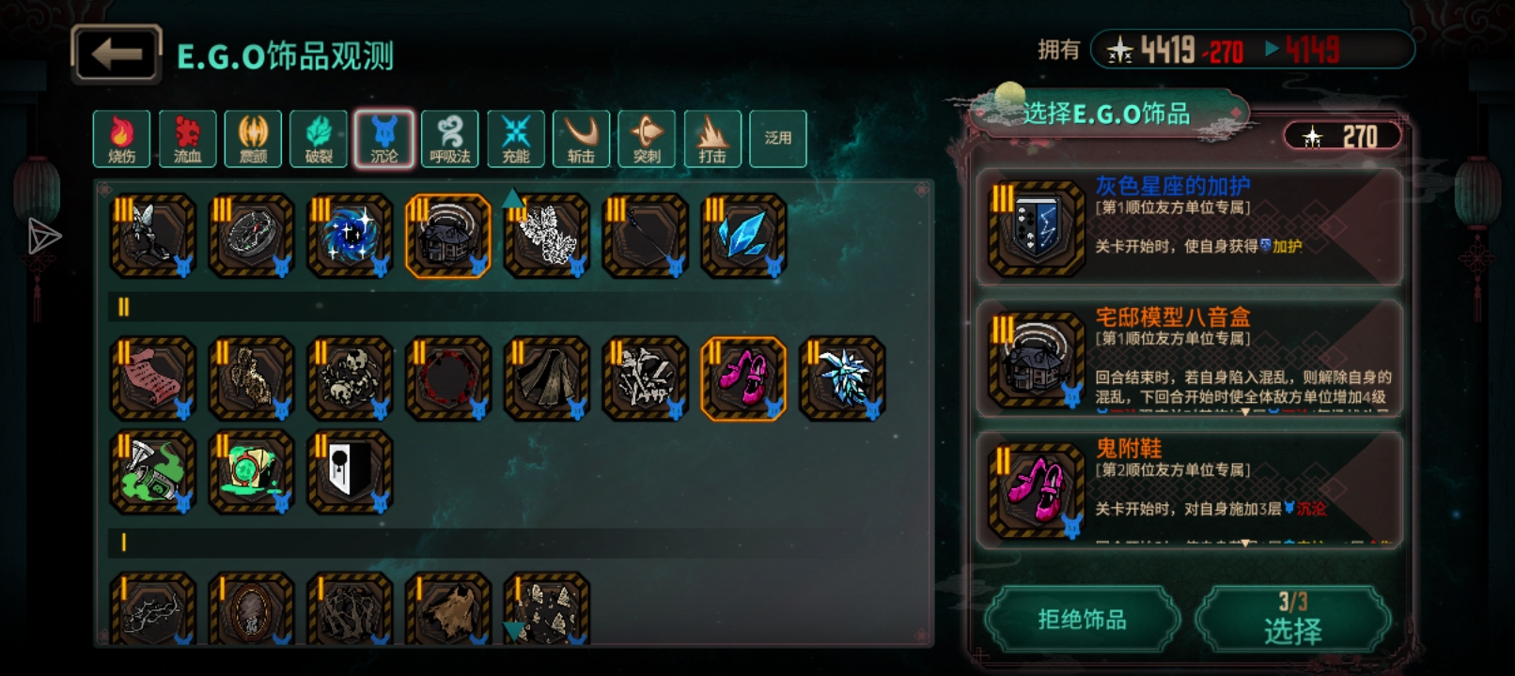Pick the 斩击 slash filter icon

coord(582,139)
